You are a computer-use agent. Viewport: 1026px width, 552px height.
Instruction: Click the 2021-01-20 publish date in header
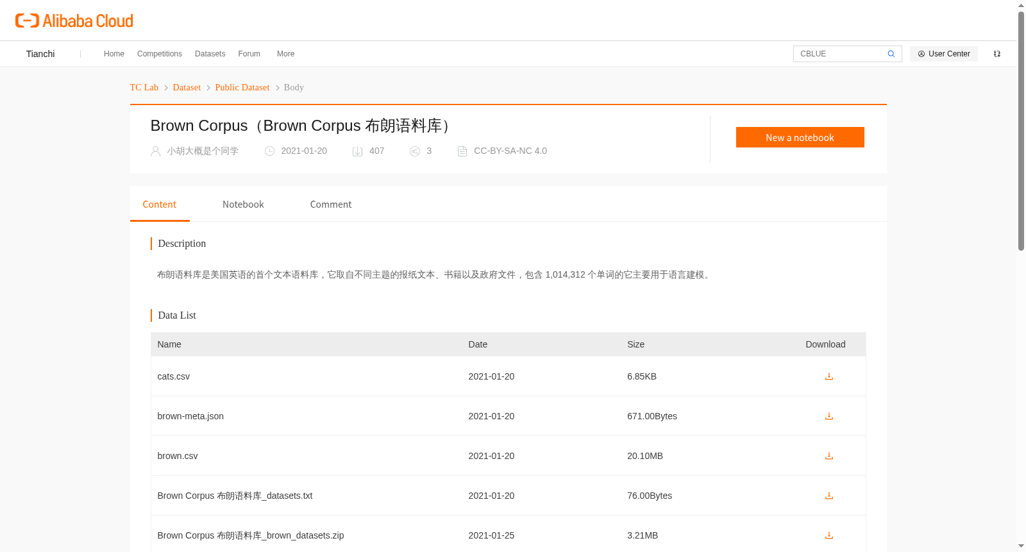pos(304,151)
